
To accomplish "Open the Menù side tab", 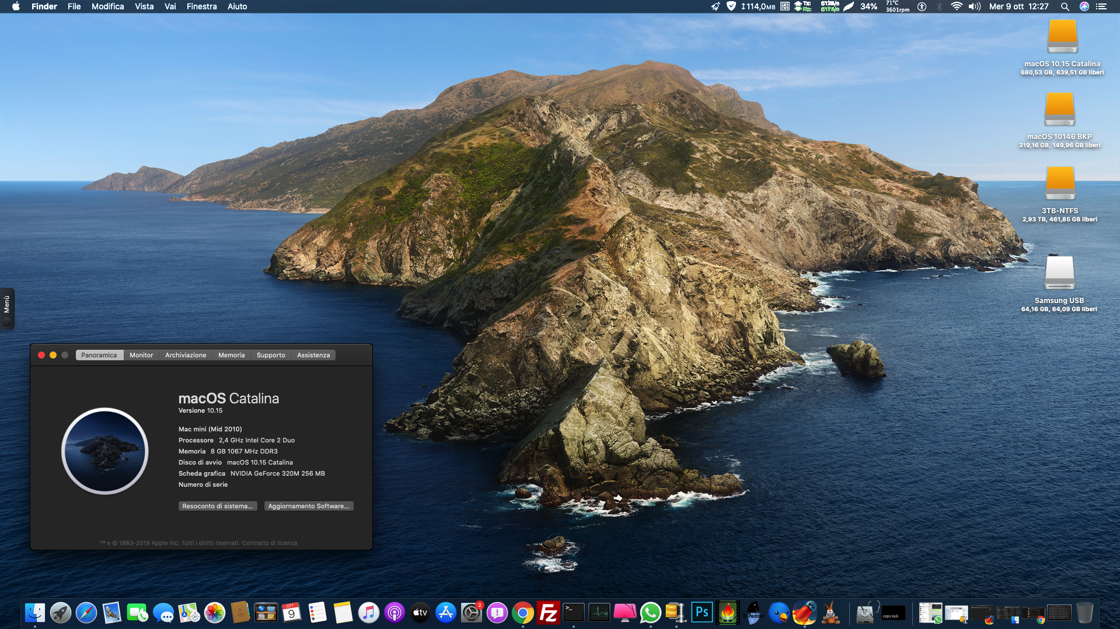I will pos(7,308).
